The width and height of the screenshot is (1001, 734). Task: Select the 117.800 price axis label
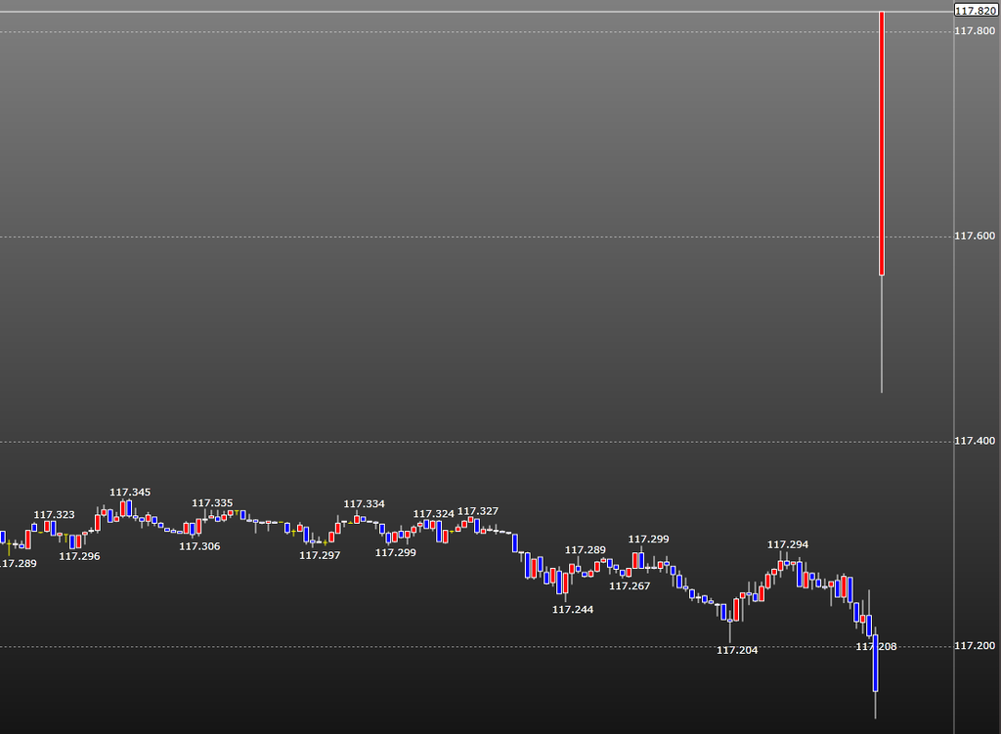tap(975, 30)
